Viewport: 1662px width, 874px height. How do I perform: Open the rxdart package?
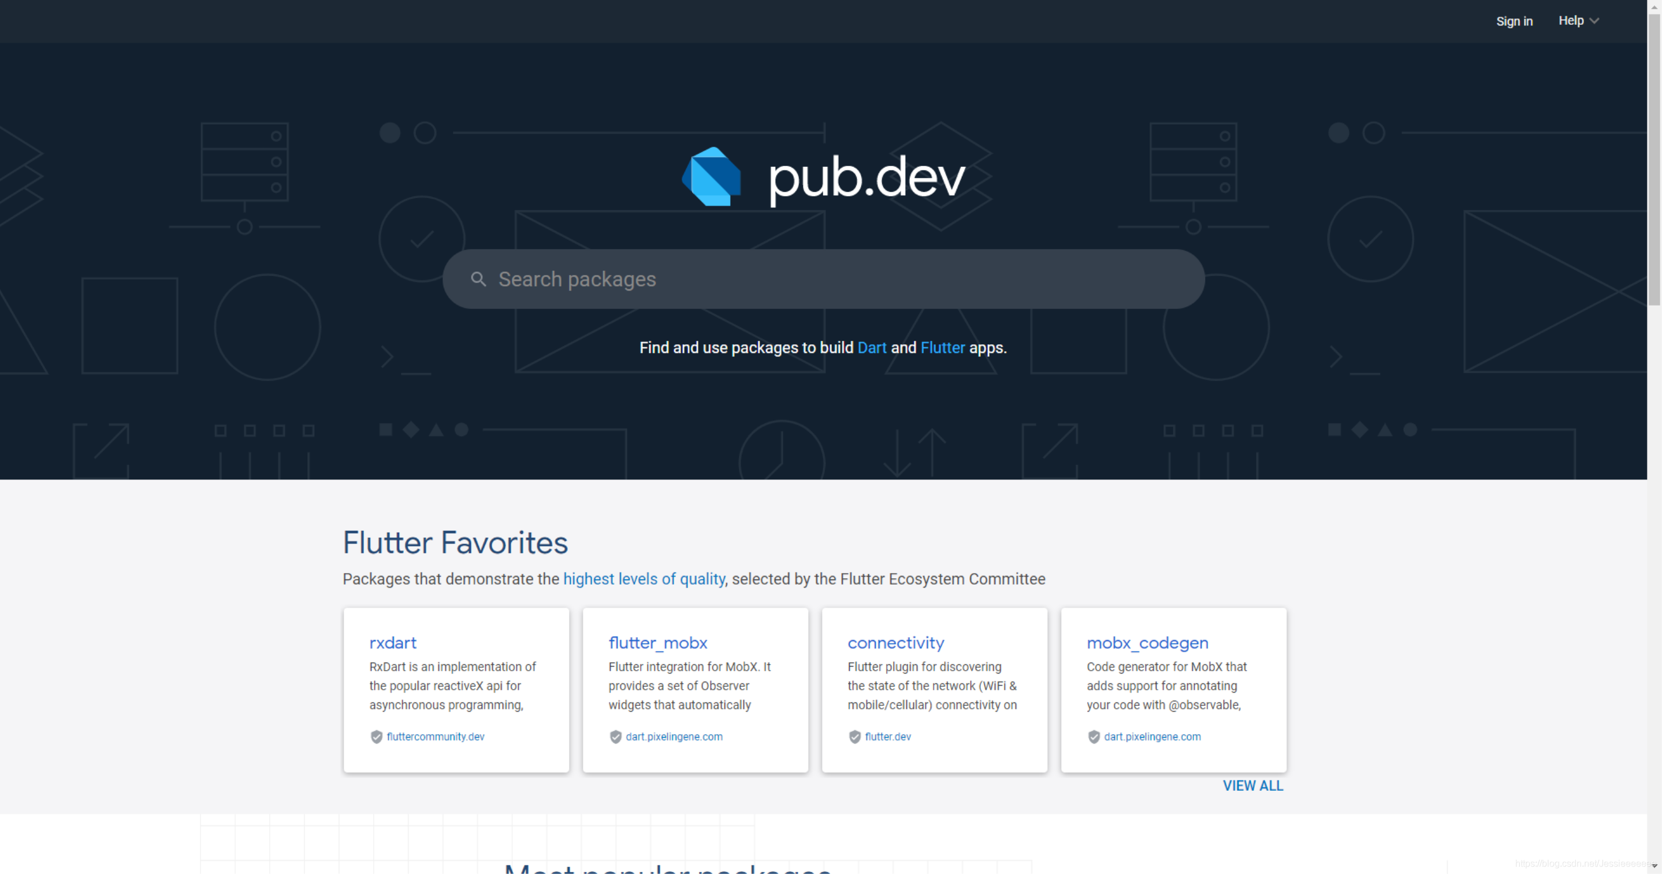(393, 642)
